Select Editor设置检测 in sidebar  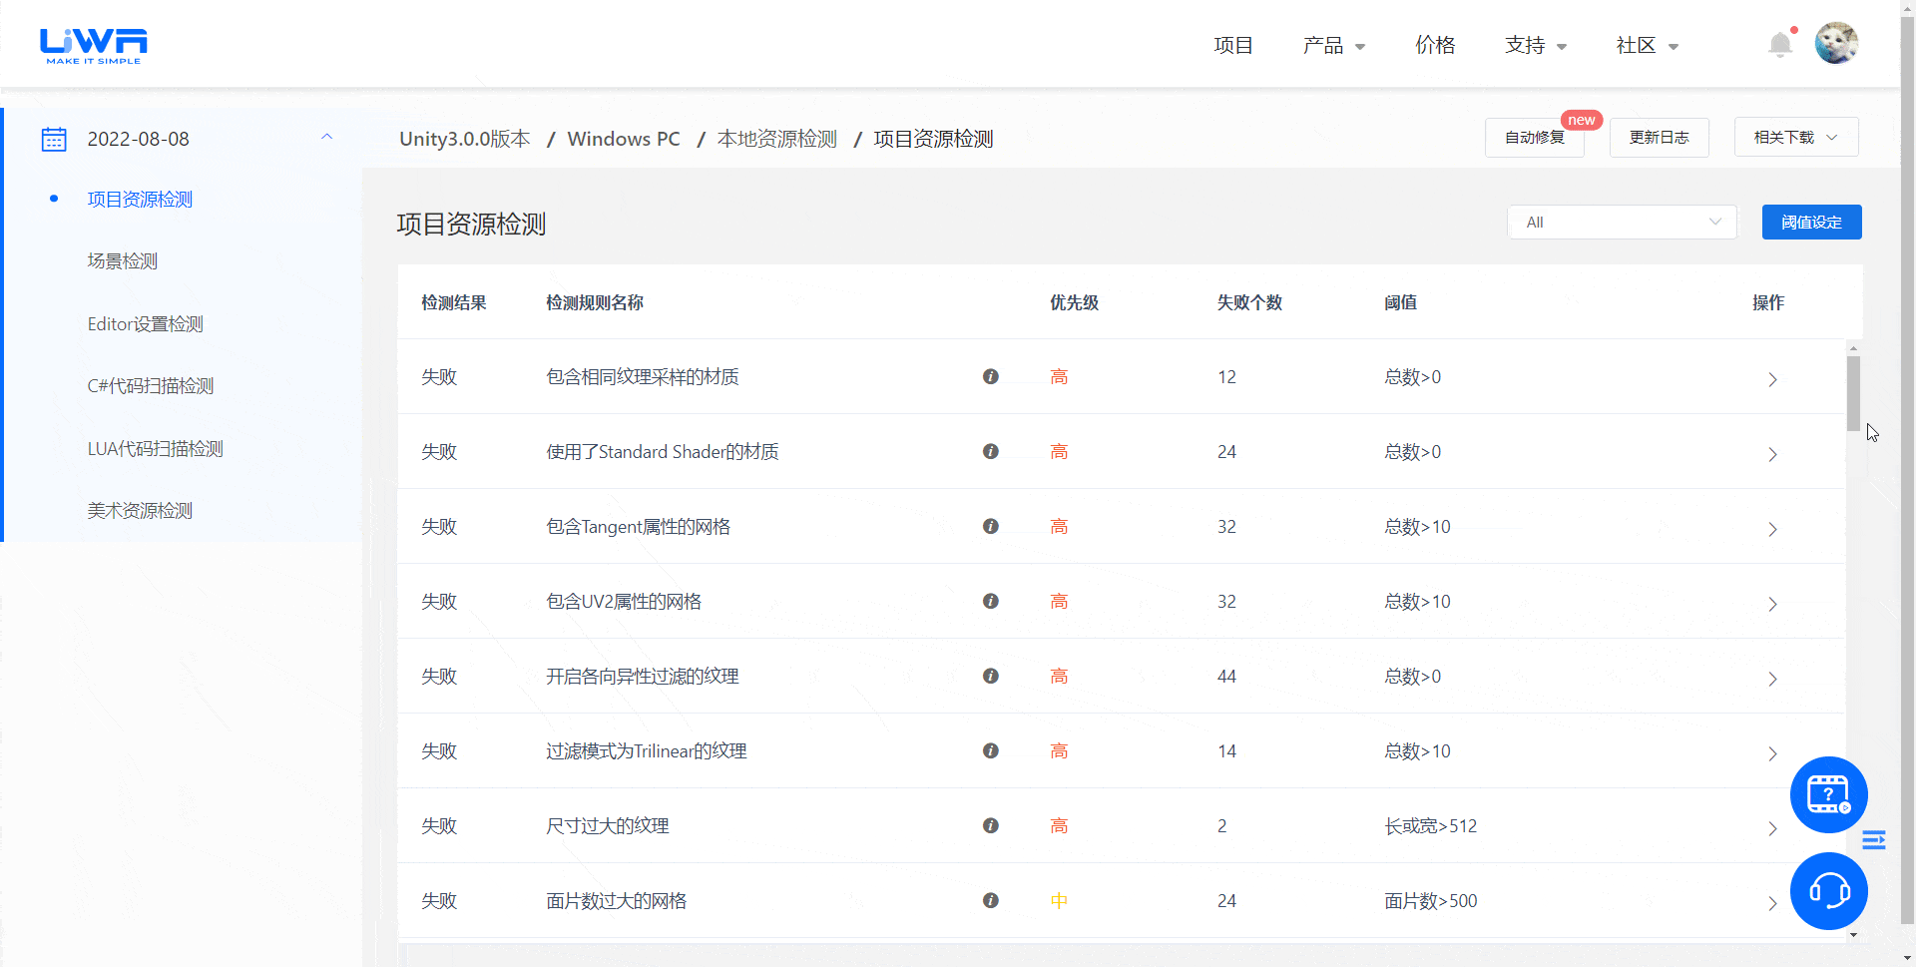(x=146, y=323)
